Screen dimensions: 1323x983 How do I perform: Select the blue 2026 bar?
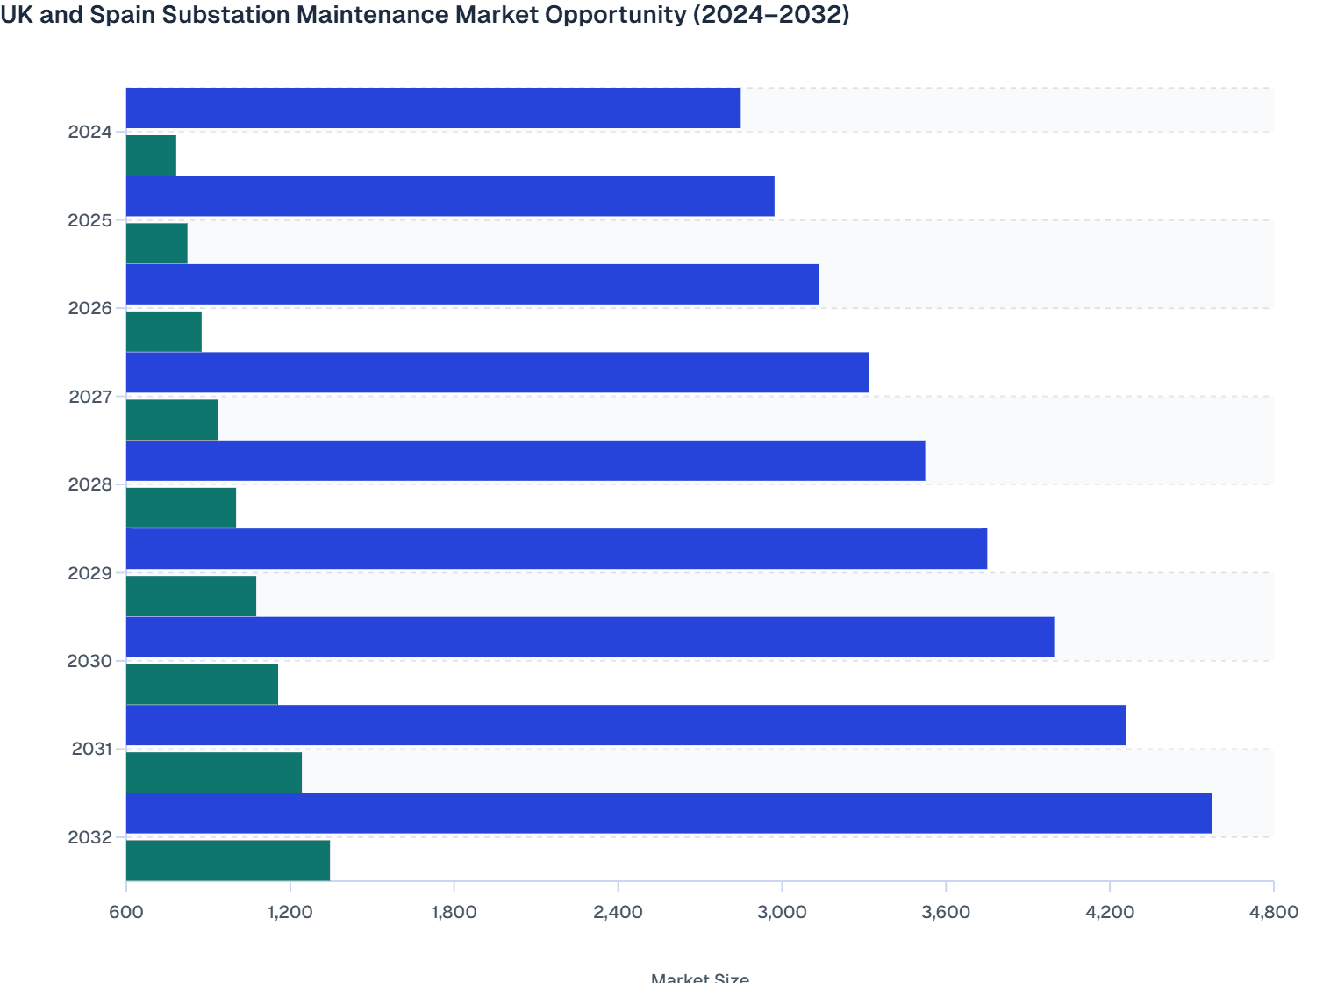coord(465,284)
